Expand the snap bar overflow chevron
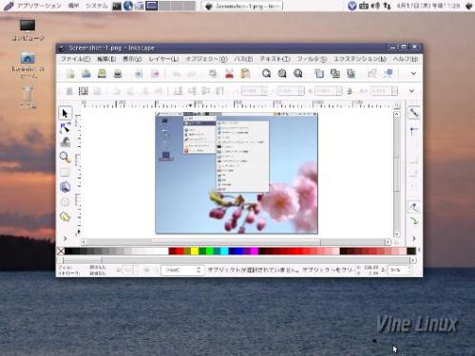This screenshot has width=475, height=356. tap(414, 238)
